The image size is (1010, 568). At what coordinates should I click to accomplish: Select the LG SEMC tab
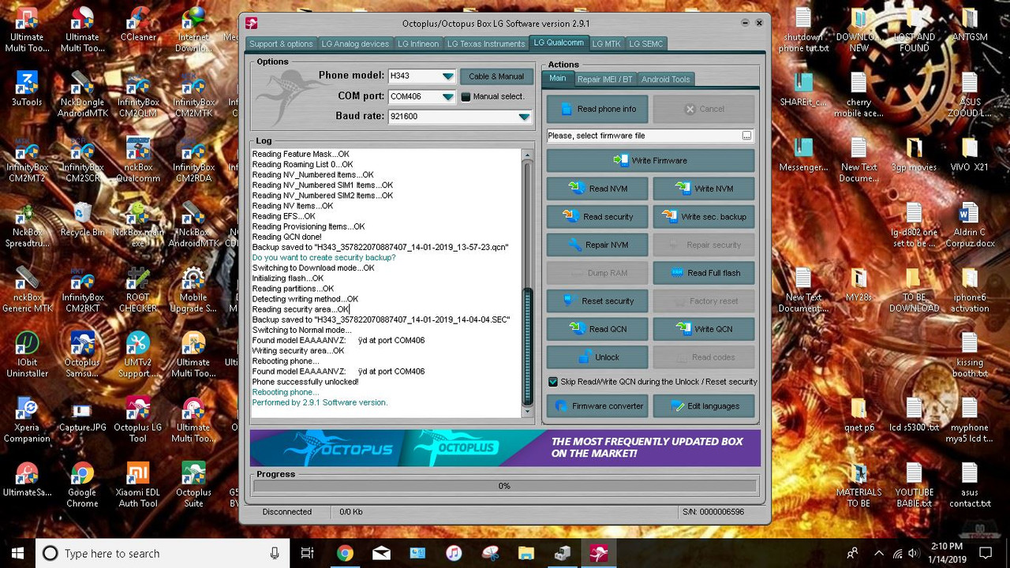pos(646,44)
